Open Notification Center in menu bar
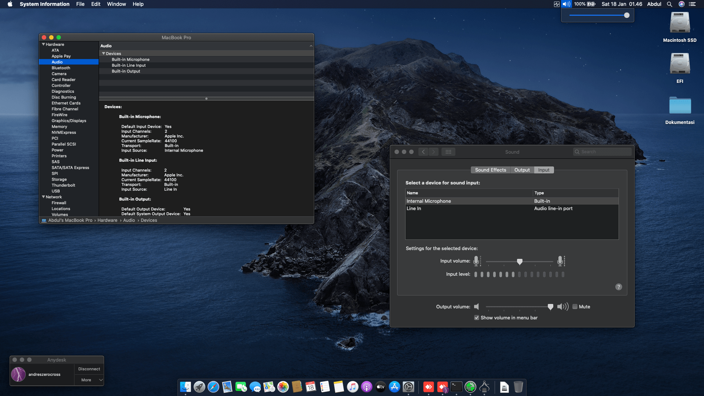 click(692, 4)
